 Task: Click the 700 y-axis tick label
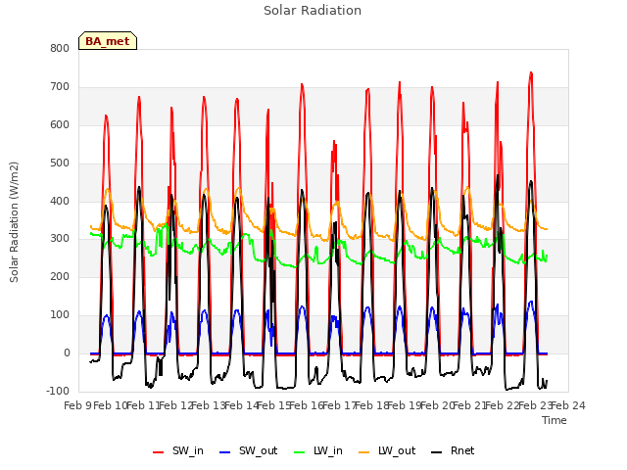[x=60, y=86]
